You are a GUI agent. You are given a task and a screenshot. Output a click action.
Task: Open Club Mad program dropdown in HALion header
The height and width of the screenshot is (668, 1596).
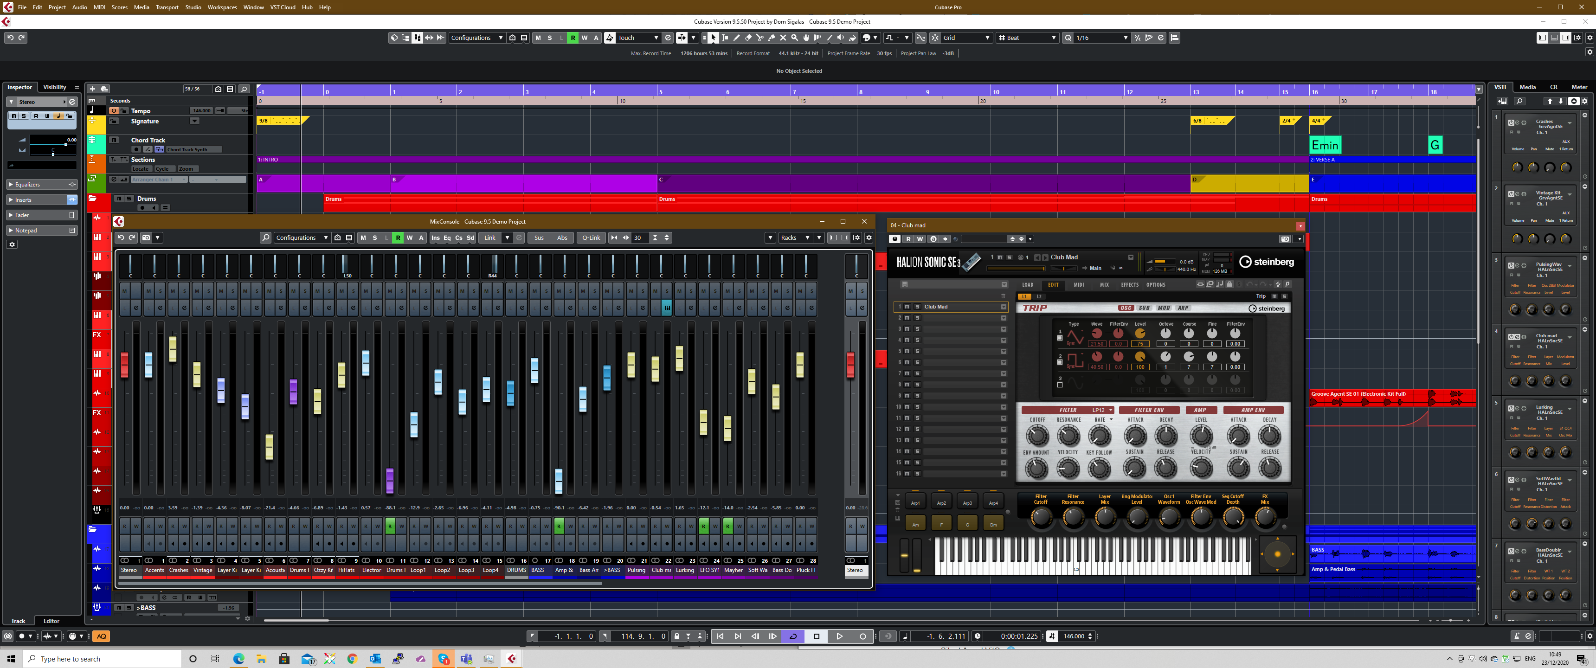point(1131,257)
